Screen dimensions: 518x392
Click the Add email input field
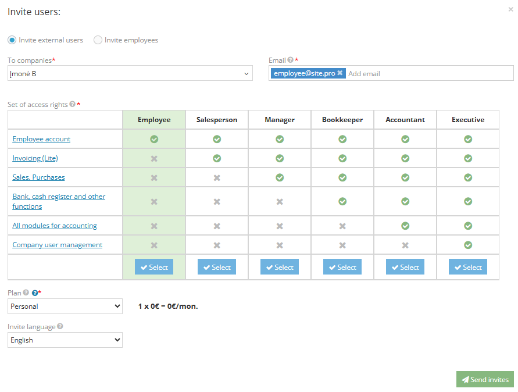(427, 73)
